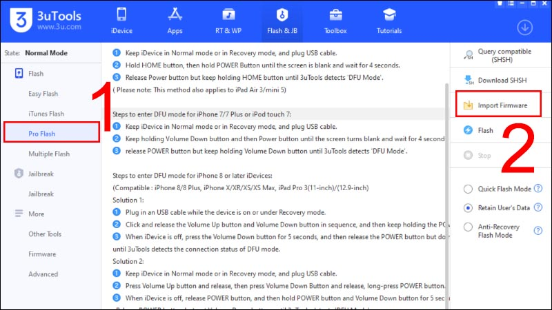Open help for Anti-Recovery Flash Mode
The width and height of the screenshot is (552, 310).
tap(538, 231)
